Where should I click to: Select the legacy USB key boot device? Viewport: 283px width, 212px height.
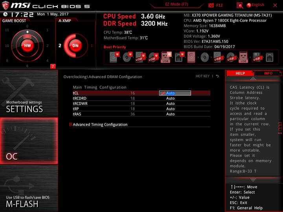[x=243, y=57]
